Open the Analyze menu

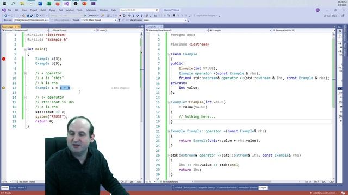(70, 10)
